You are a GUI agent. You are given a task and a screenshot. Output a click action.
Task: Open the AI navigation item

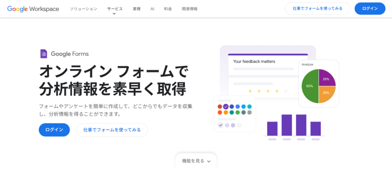(x=152, y=8)
